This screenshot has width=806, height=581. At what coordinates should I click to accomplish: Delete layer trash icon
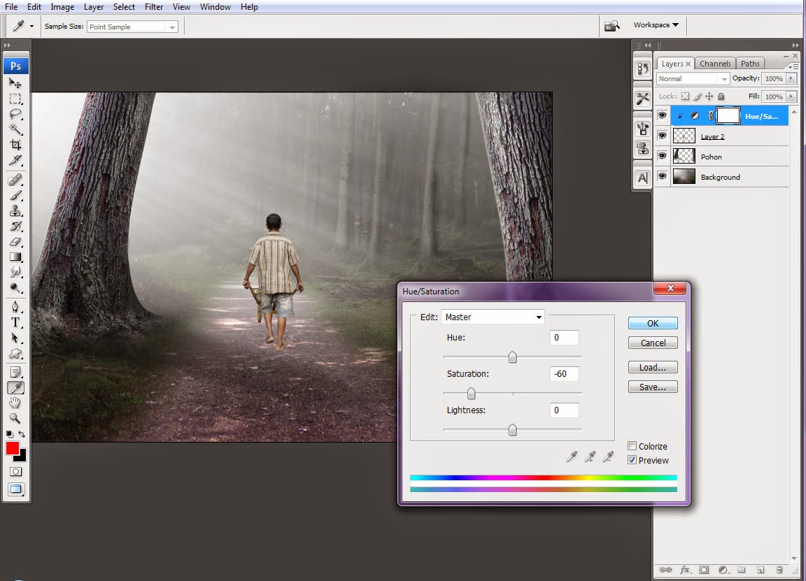pyautogui.click(x=779, y=570)
